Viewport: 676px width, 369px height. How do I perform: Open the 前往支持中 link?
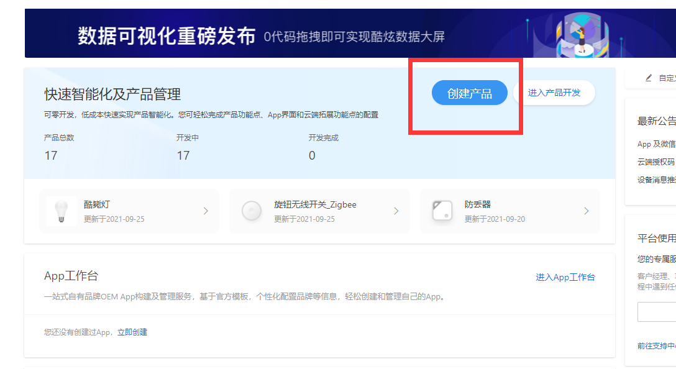[x=656, y=346]
